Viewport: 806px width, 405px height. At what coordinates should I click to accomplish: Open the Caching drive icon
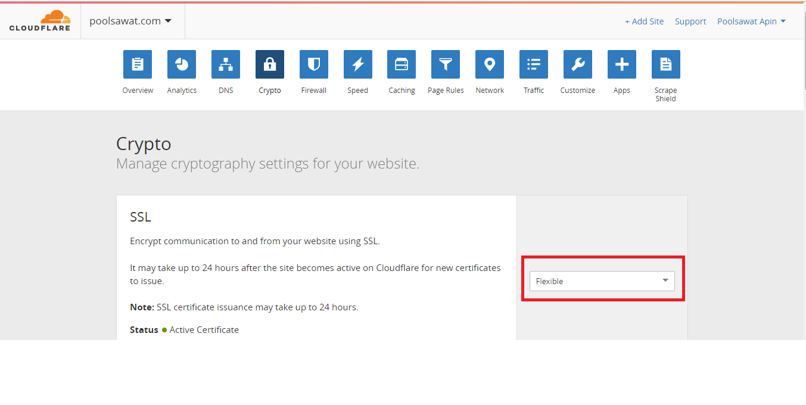pos(402,64)
